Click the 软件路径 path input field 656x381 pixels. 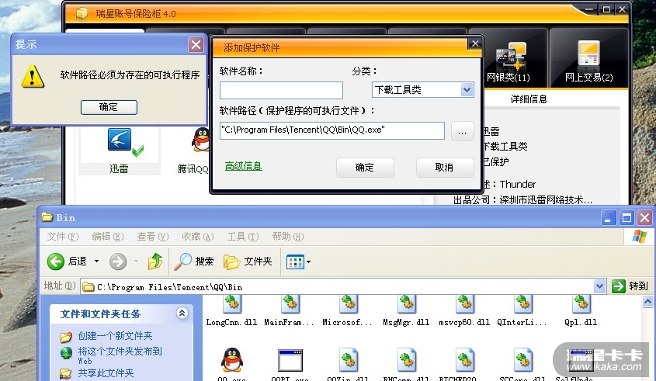click(332, 130)
